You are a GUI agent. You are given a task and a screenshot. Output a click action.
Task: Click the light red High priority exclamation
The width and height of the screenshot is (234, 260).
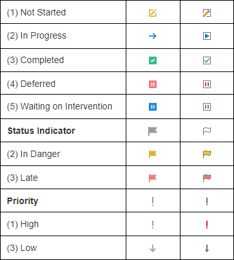click(153, 225)
